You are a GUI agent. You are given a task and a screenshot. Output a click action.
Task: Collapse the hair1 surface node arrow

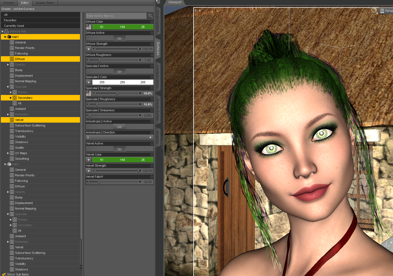5,37
